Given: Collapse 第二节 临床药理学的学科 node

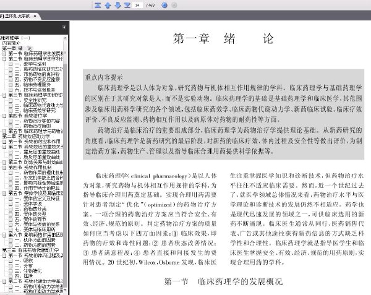Looking at the screenshot, I should tap(4, 59).
